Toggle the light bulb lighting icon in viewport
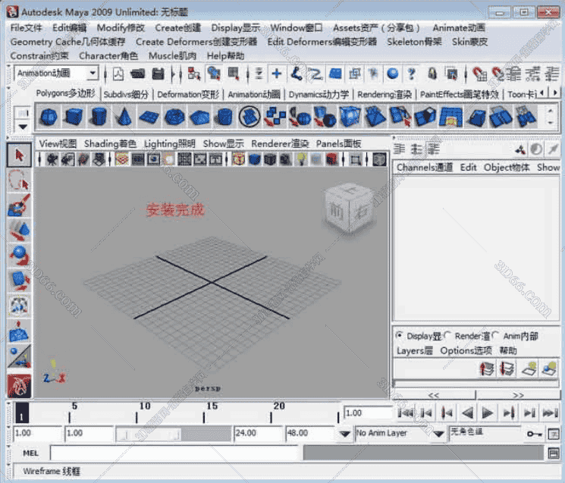 tap(301, 158)
